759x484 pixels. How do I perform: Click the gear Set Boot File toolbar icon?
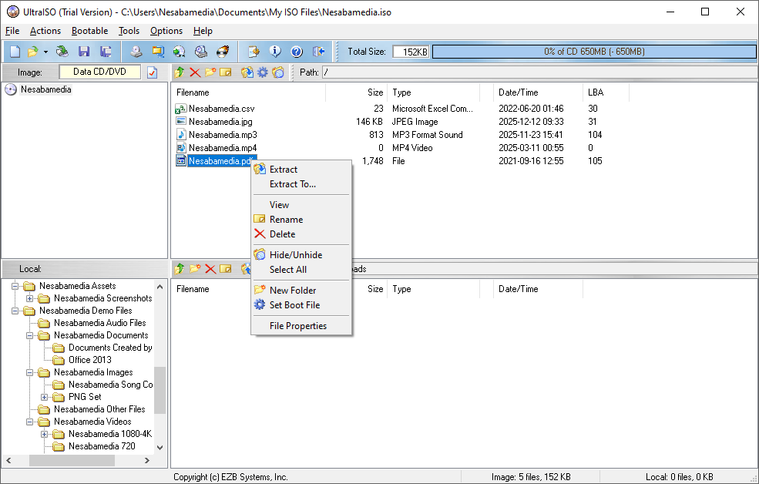tap(263, 72)
